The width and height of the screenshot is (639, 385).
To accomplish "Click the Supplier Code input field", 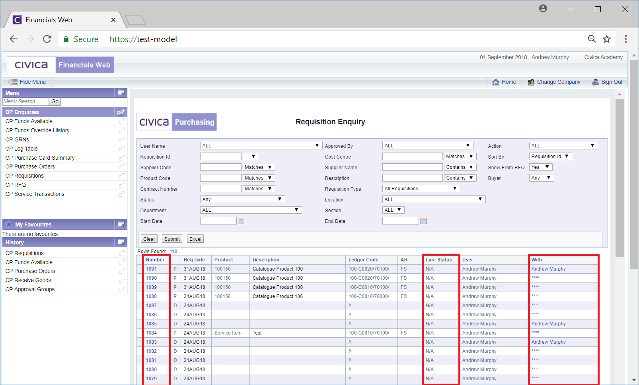I will click(221, 167).
